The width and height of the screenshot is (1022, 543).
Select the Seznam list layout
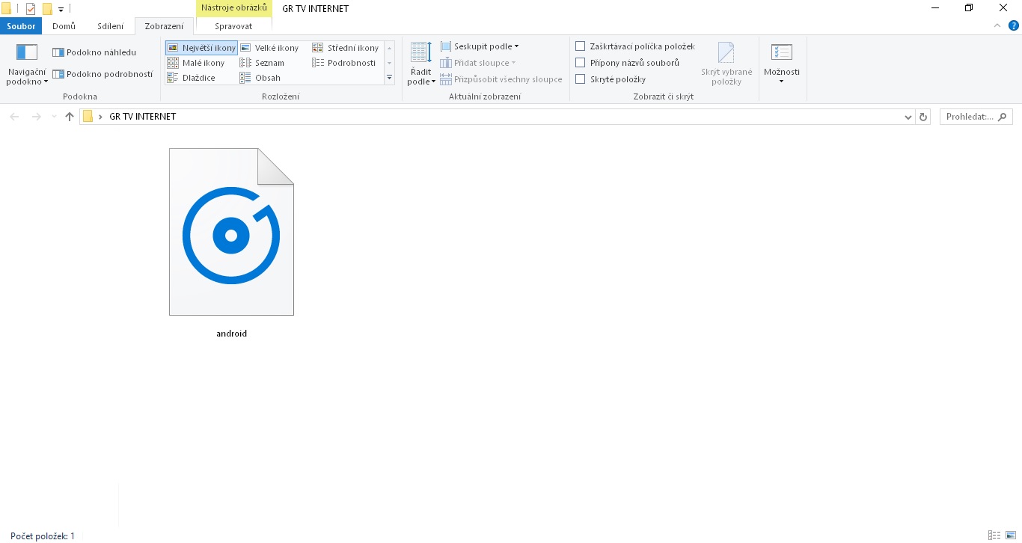click(262, 63)
